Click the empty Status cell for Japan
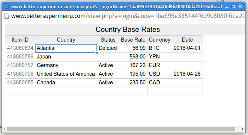248x135 pixels. point(108,57)
